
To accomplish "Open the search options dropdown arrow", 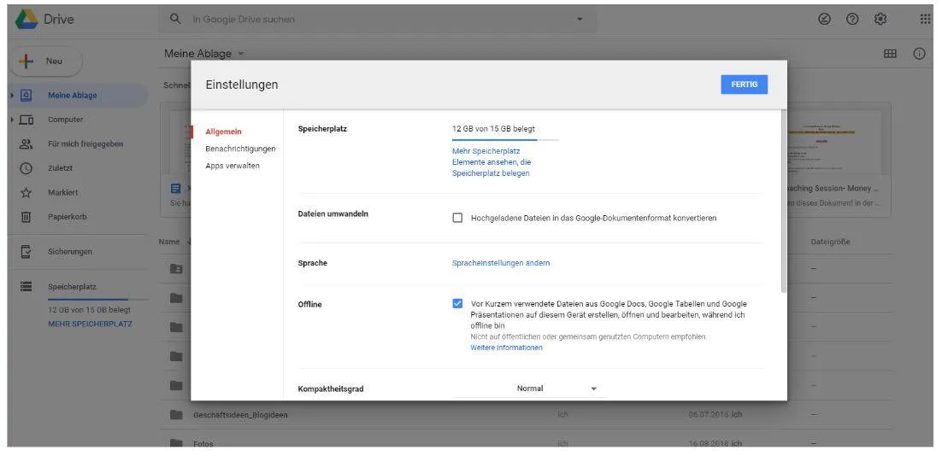I will 580,19.
